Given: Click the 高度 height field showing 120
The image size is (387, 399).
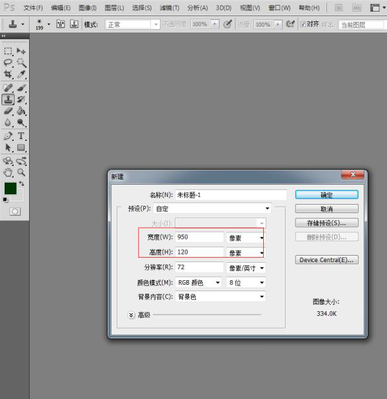Looking at the screenshot, I should coord(199,252).
